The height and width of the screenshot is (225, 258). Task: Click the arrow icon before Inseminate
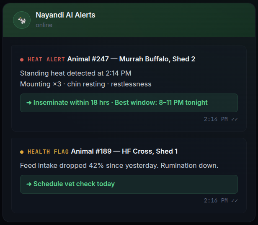tap(29, 103)
